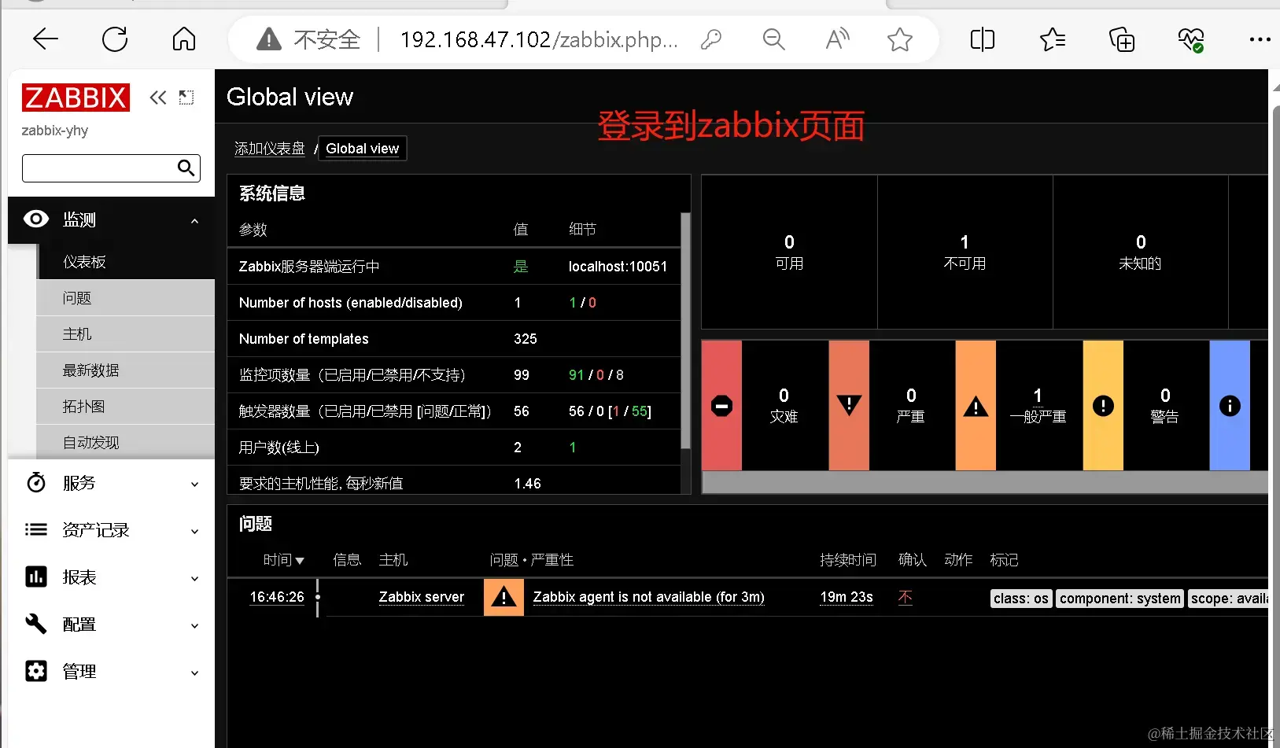
Task: Click the severity widget horizontal scrollbar
Action: pos(984,482)
